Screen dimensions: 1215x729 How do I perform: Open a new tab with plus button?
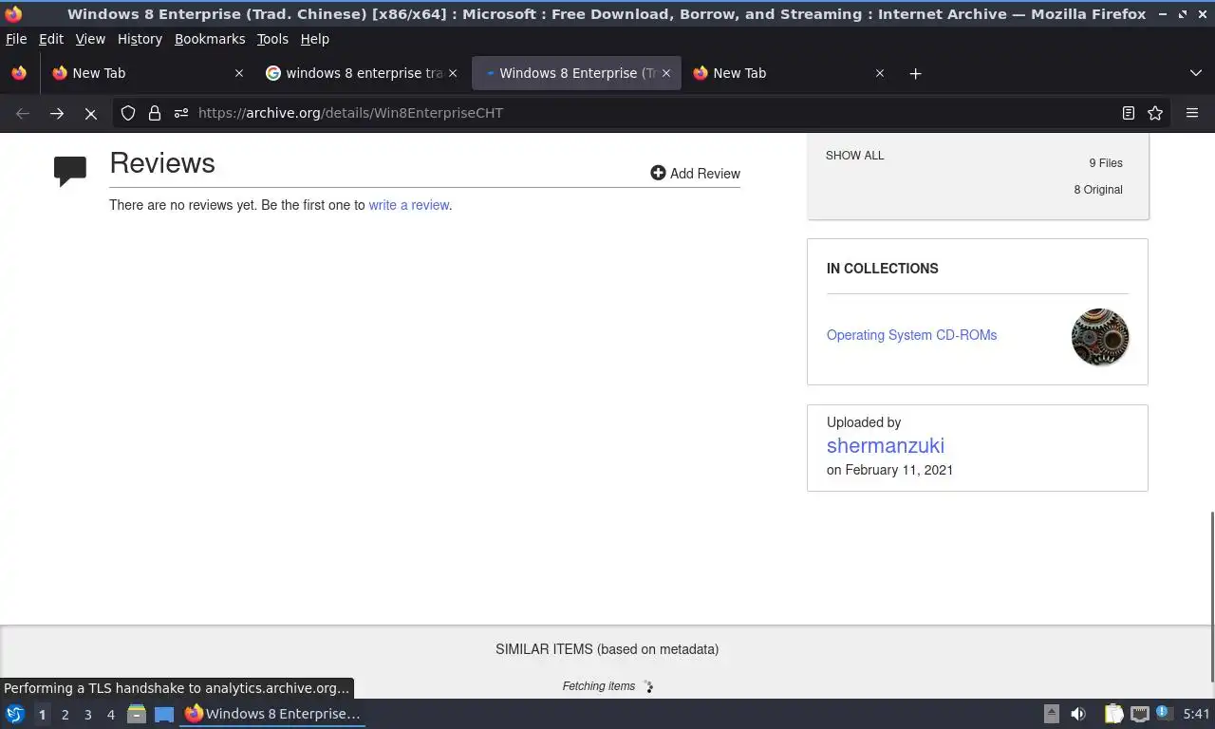pos(915,73)
